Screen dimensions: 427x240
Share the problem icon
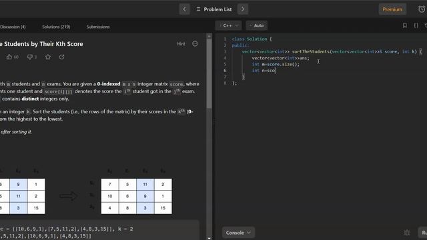coord(62,57)
